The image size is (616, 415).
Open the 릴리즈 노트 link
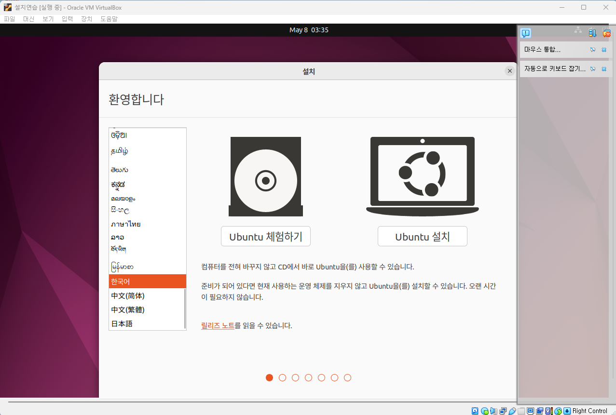[218, 325]
